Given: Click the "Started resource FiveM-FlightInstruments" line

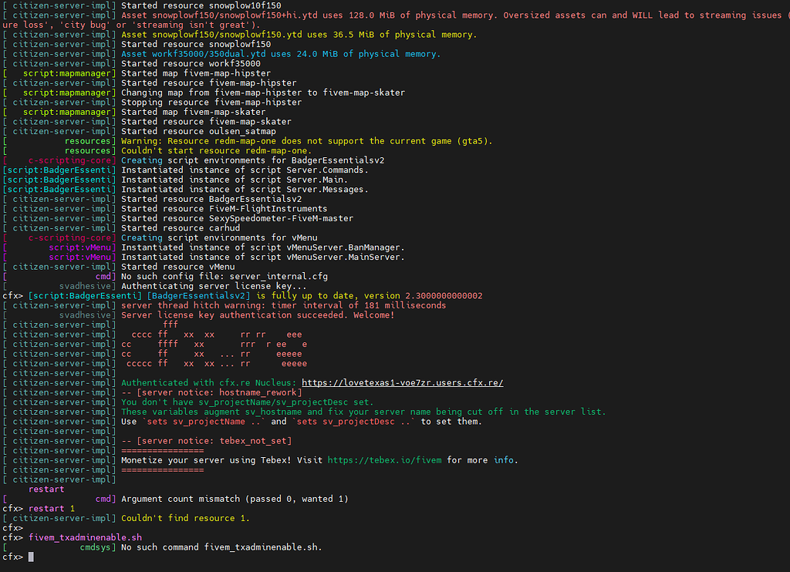Looking at the screenshot, I should click(x=224, y=208).
